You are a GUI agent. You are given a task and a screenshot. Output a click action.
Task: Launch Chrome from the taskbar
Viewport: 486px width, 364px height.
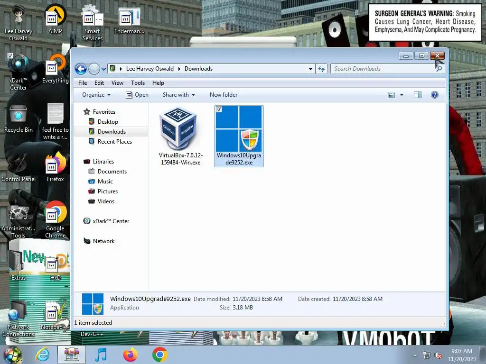tap(159, 355)
